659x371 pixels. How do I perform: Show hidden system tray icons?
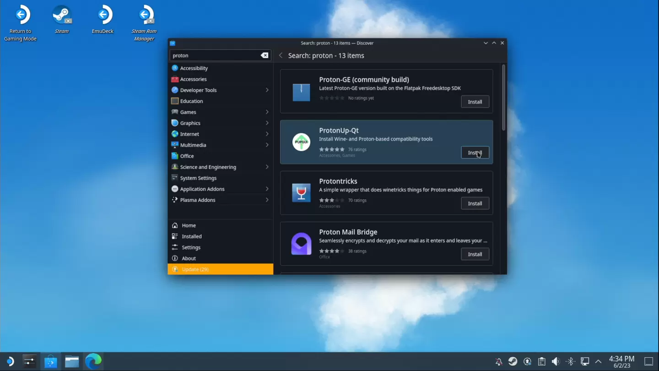(598, 362)
